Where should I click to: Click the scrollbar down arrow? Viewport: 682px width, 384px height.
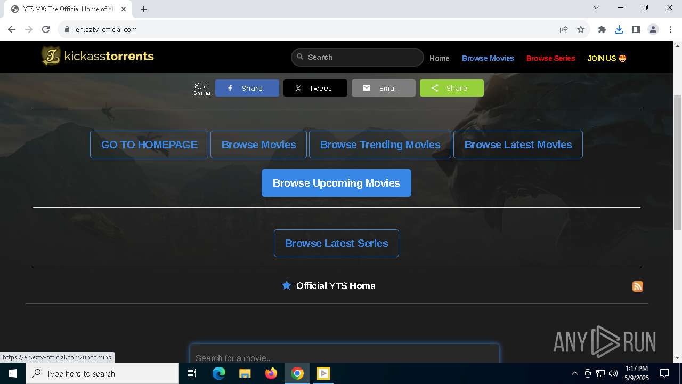coord(677,358)
